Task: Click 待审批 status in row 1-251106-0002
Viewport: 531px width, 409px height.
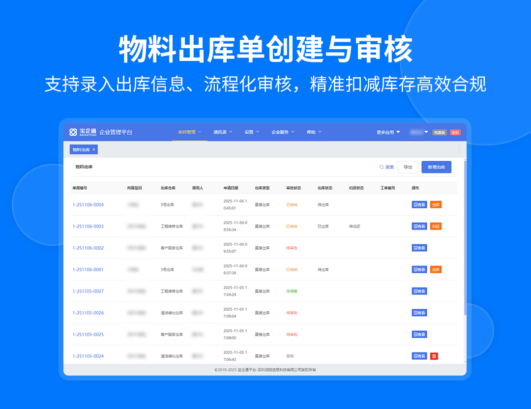Action: click(x=292, y=248)
